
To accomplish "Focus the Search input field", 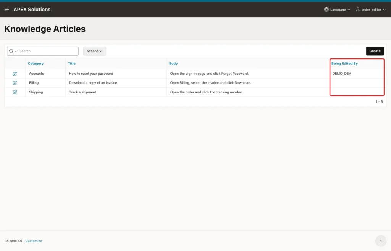I will coord(48,51).
